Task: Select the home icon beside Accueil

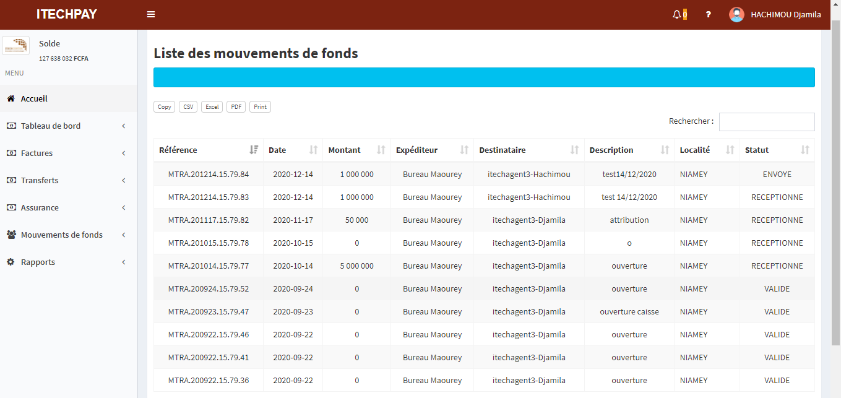Action: (x=10, y=98)
